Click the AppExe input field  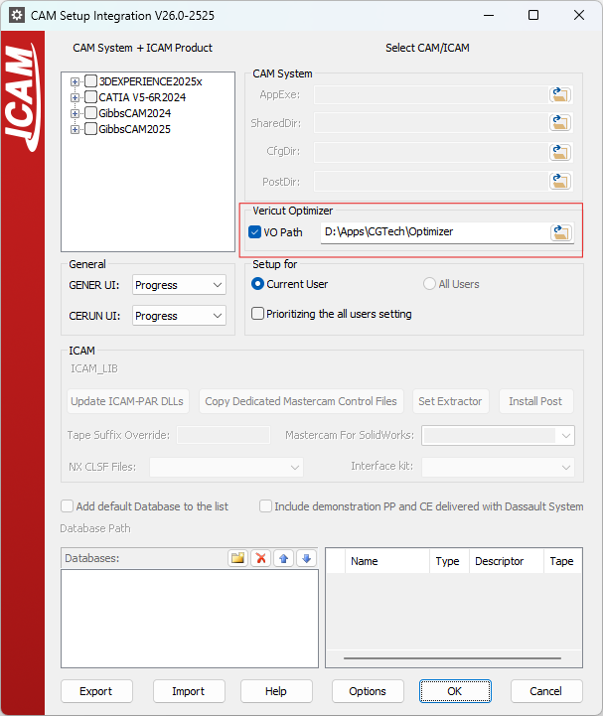coord(431,95)
